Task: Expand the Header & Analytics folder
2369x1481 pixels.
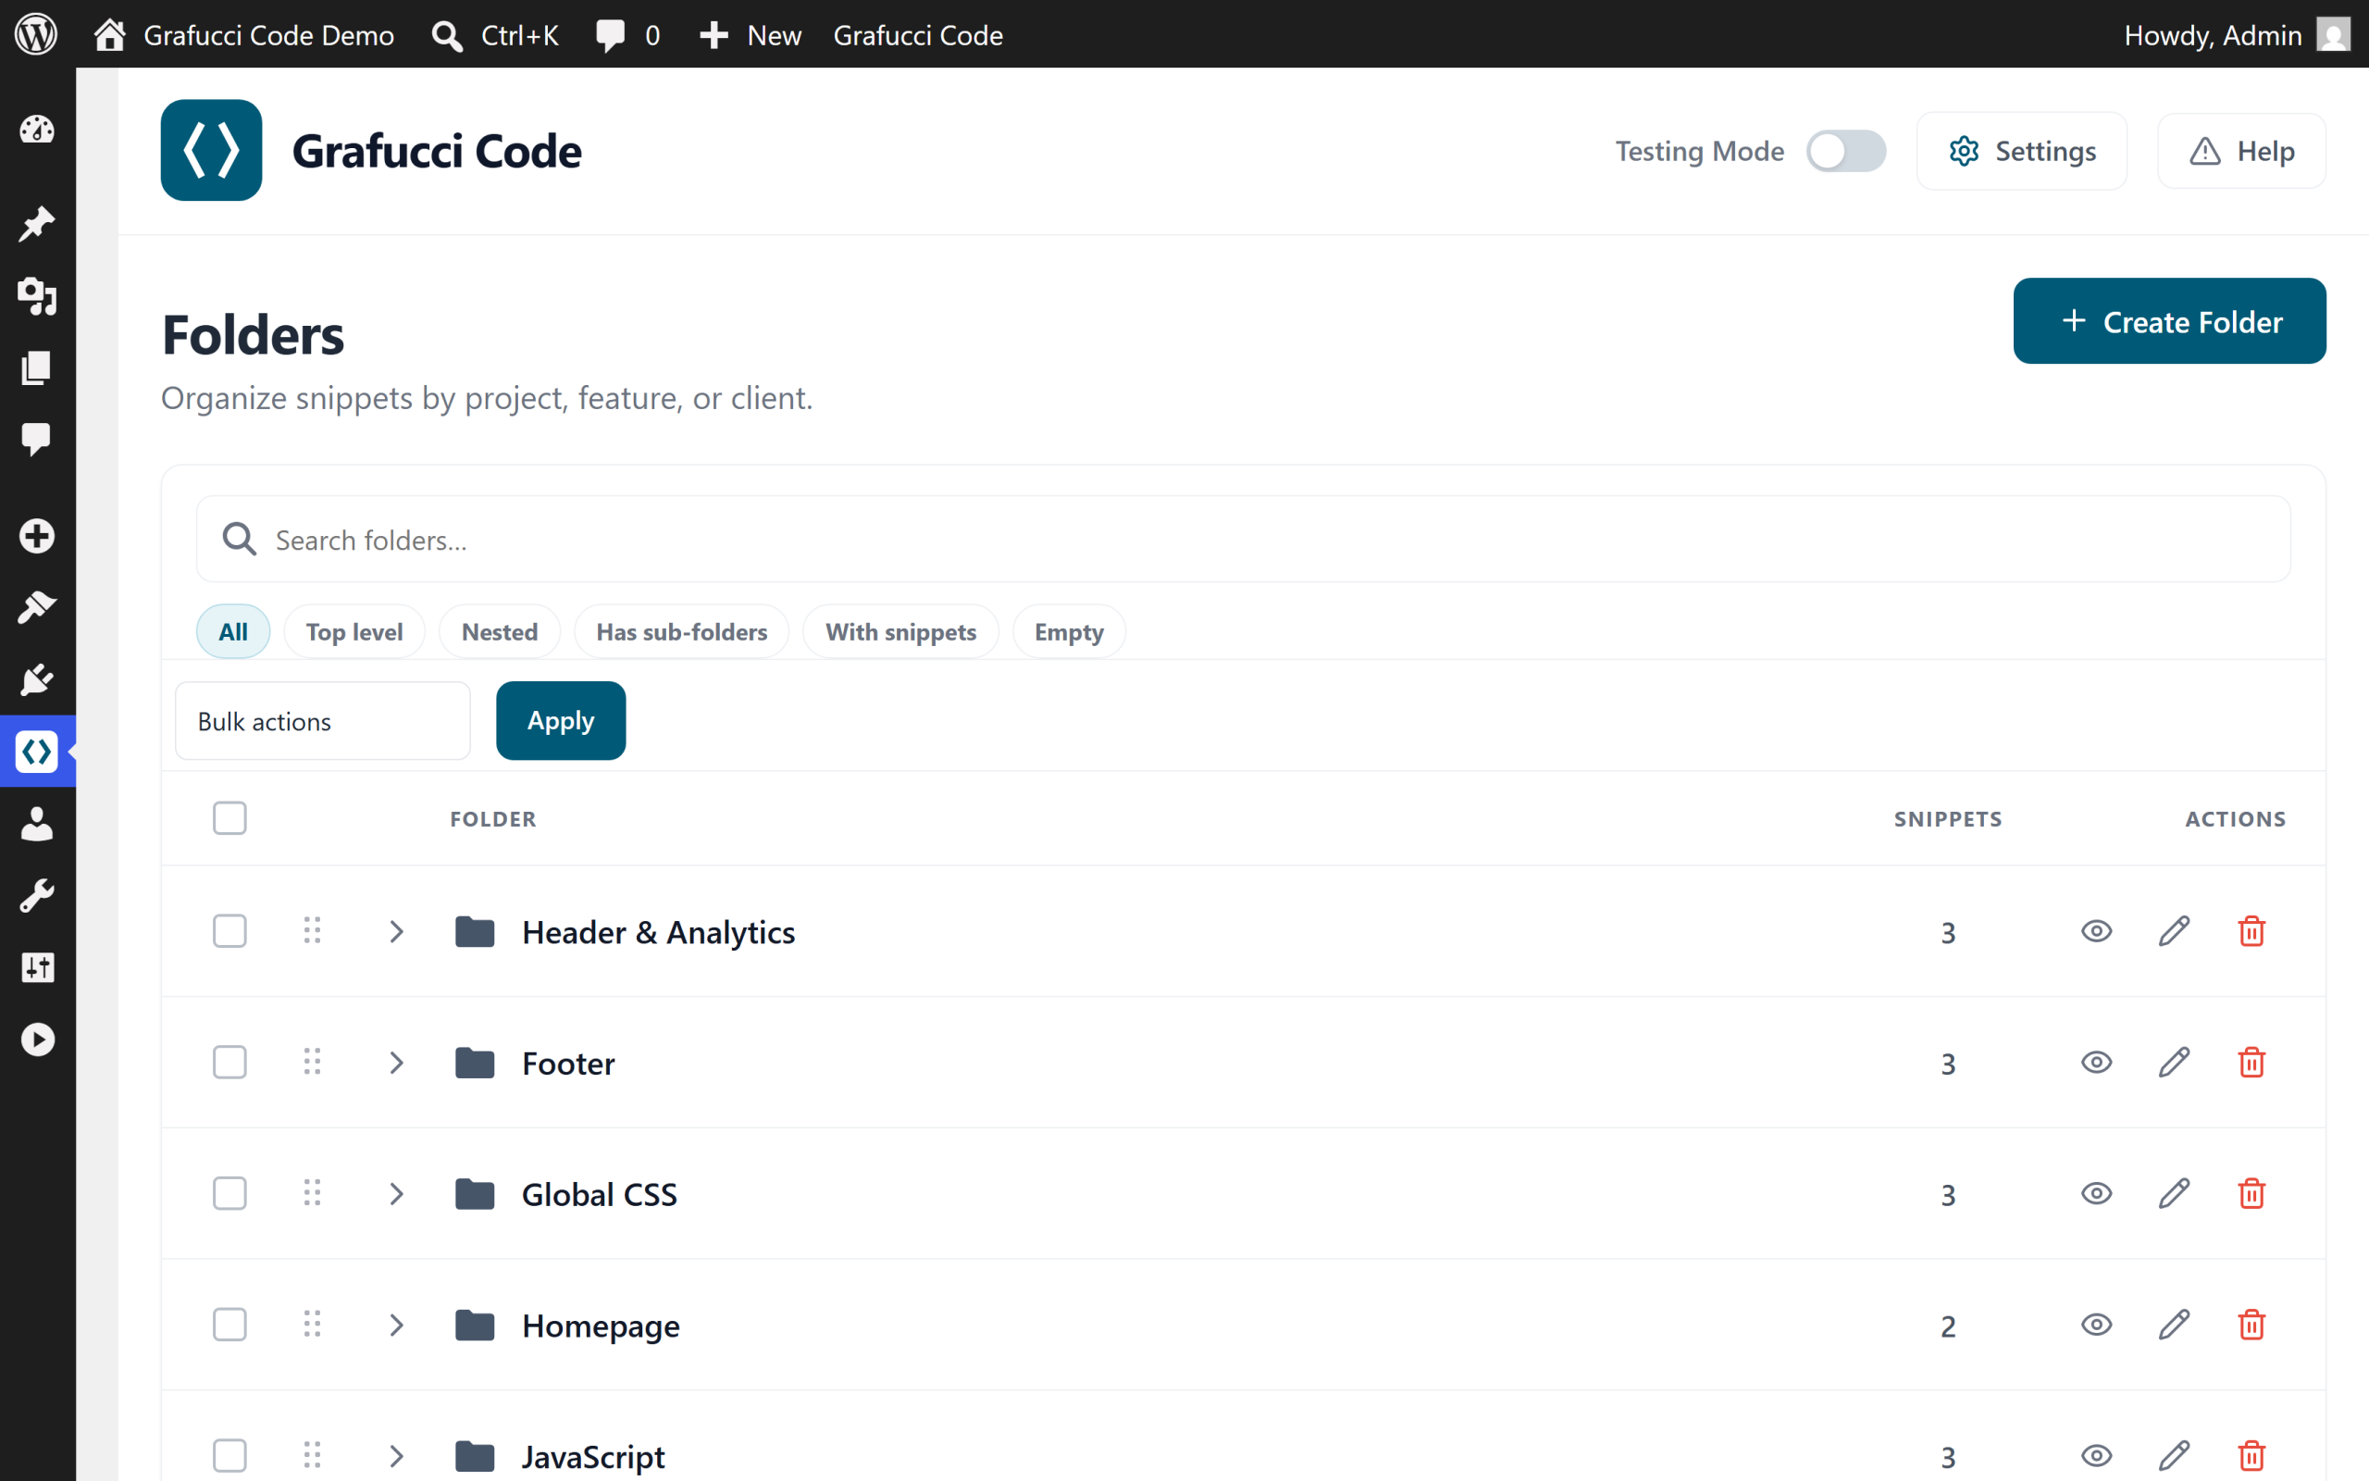Action: pyautogui.click(x=395, y=930)
